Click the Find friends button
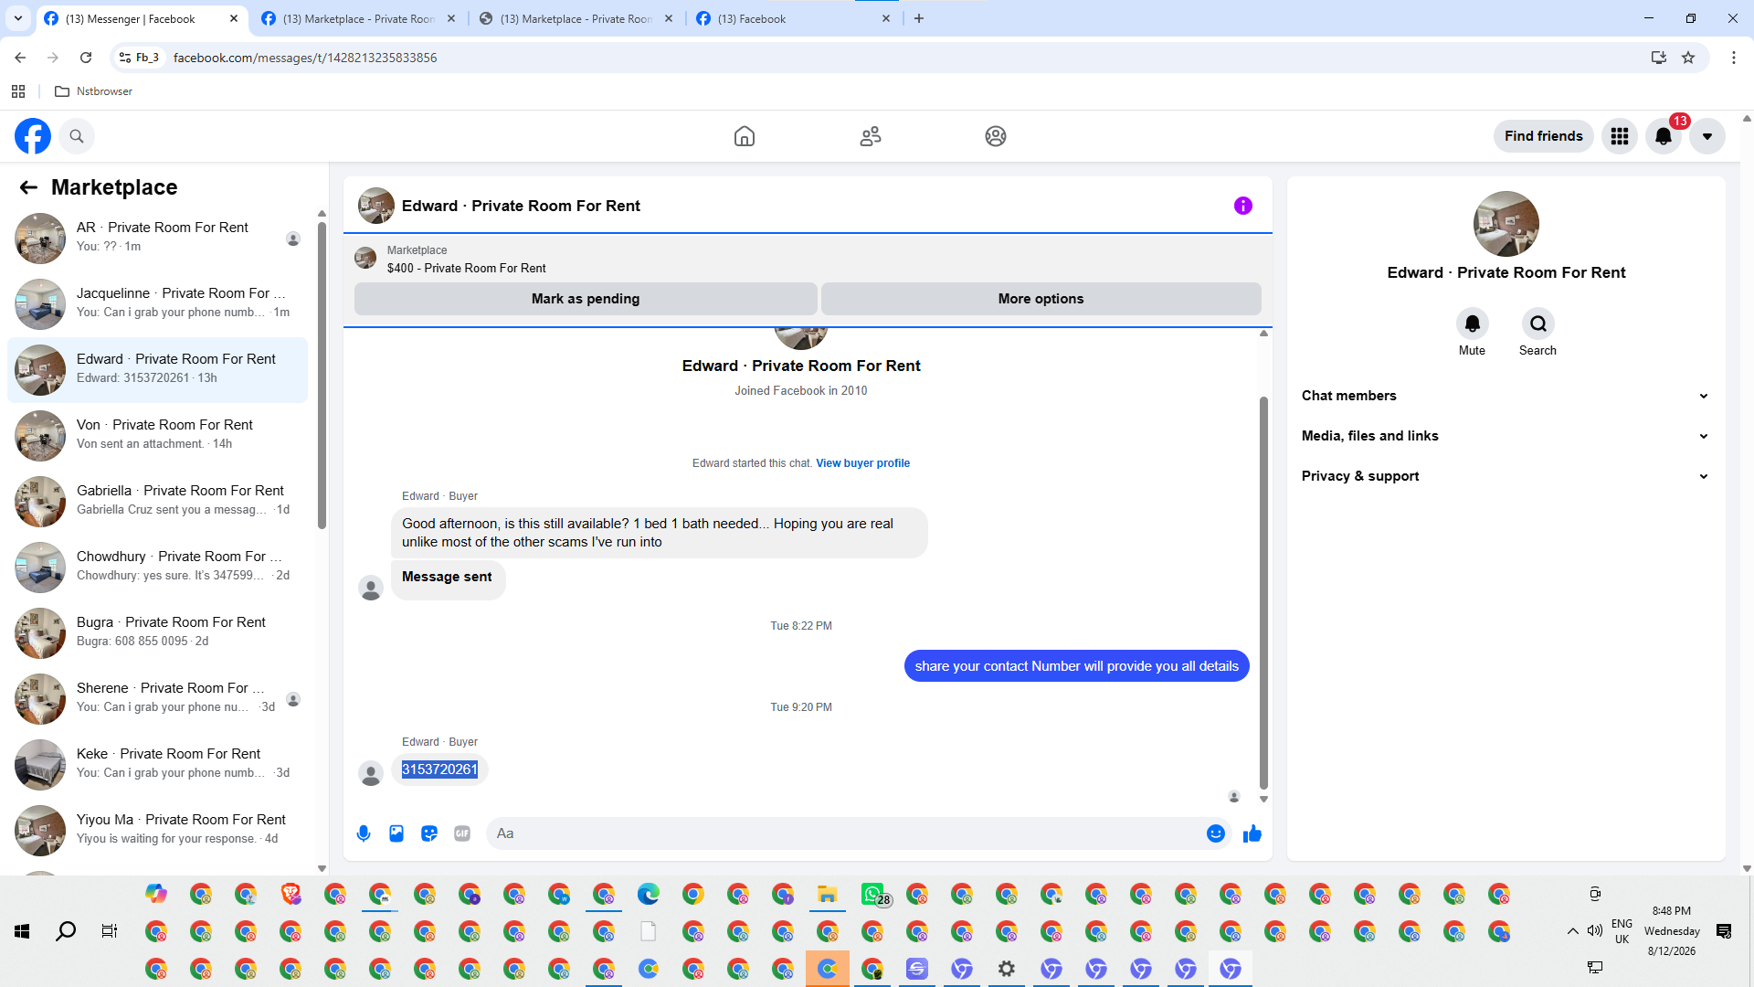Screen dimensions: 1754x987 pyautogui.click(x=1544, y=136)
